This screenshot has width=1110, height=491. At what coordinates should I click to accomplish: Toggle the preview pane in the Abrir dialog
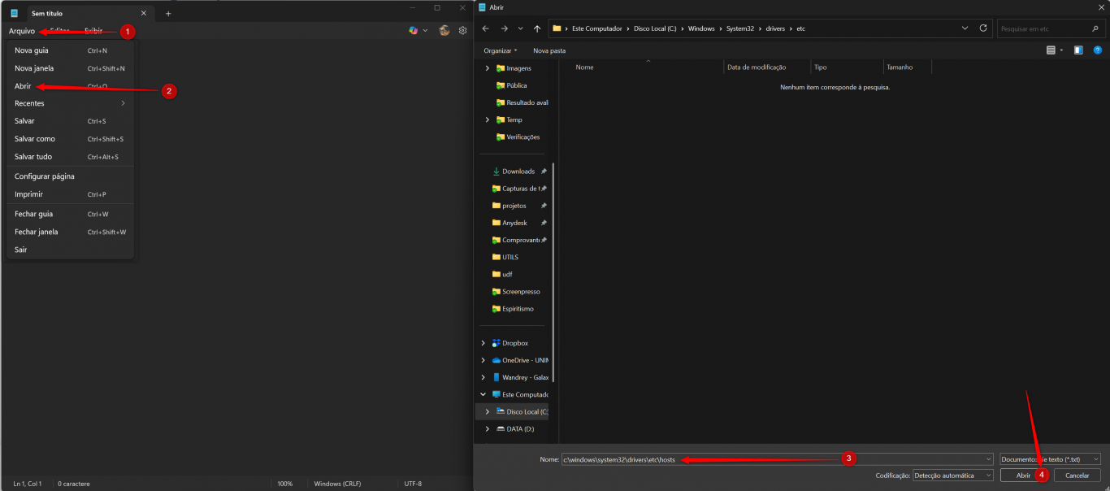pos(1078,50)
